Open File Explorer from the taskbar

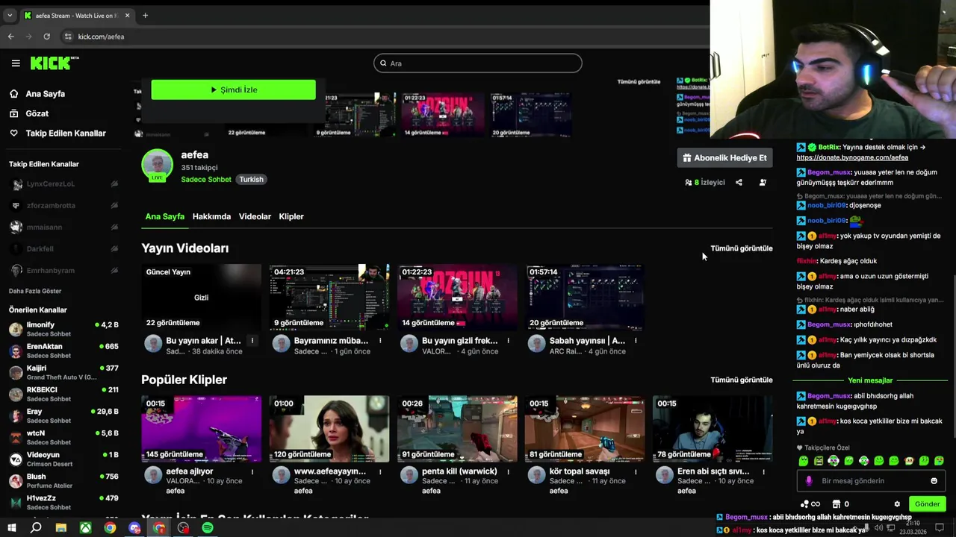click(x=61, y=528)
